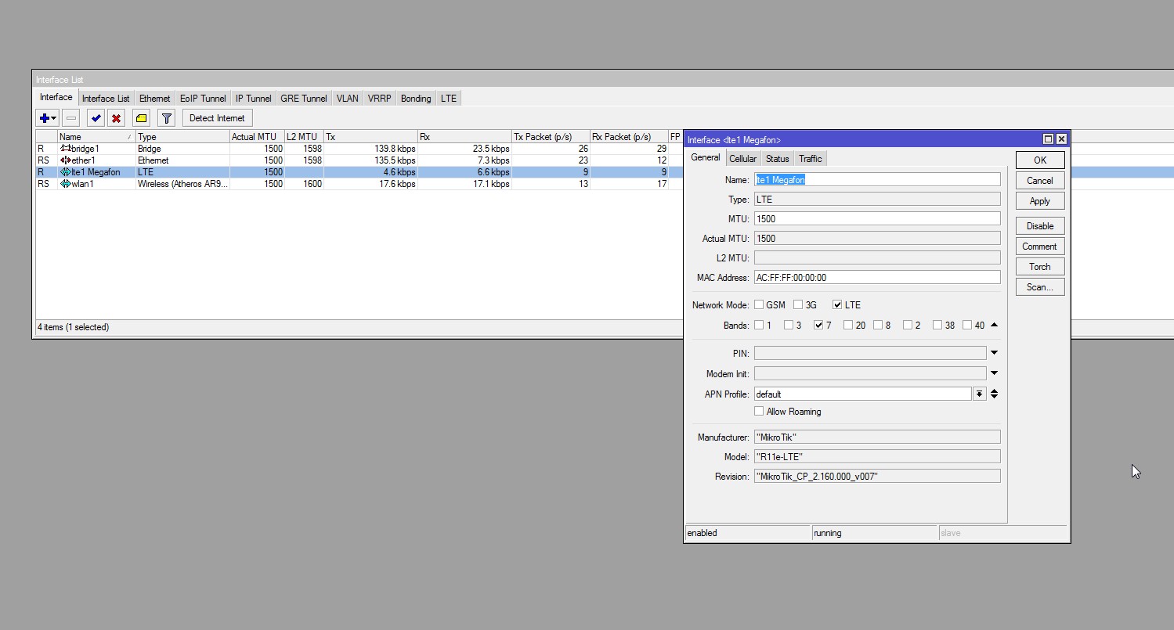Open the Filter funnel icon
The image size is (1174, 630).
(x=166, y=118)
